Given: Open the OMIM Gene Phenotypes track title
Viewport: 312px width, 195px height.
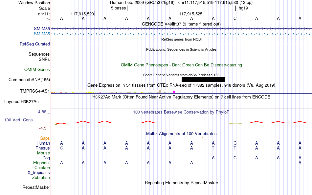Looking at the screenshot, I should point(182,65).
